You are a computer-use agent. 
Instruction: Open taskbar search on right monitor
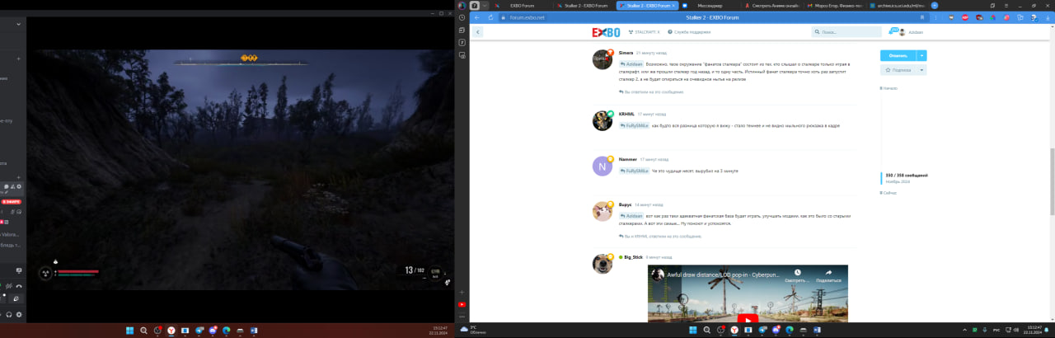click(x=706, y=330)
